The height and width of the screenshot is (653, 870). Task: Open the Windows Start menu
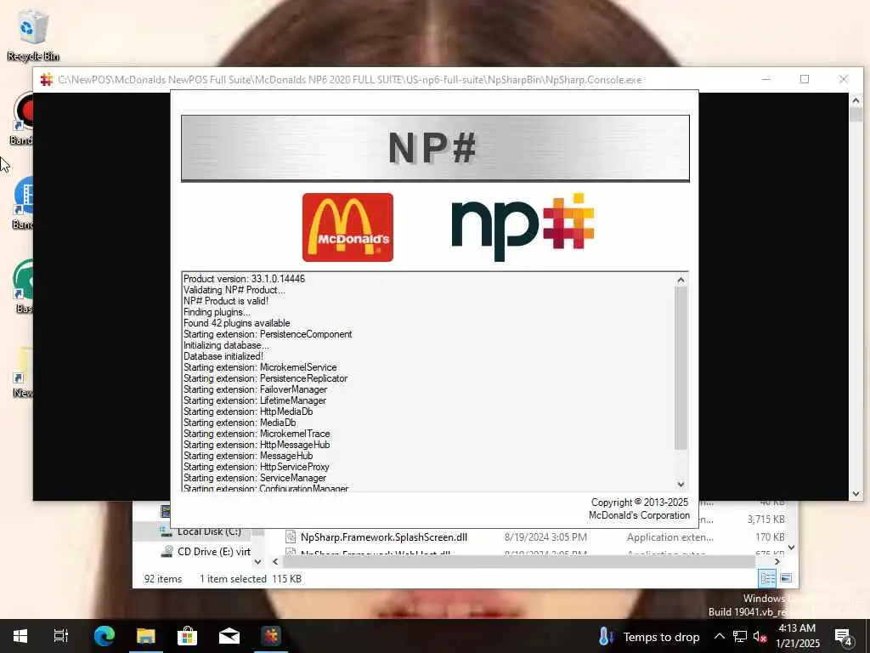point(20,636)
